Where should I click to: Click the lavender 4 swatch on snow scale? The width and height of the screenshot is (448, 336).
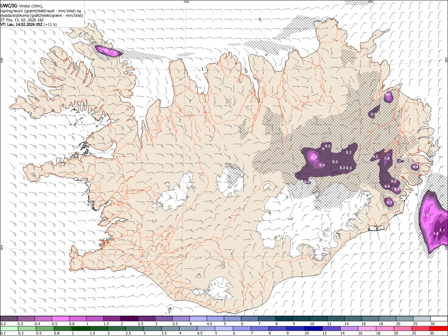point(198,318)
